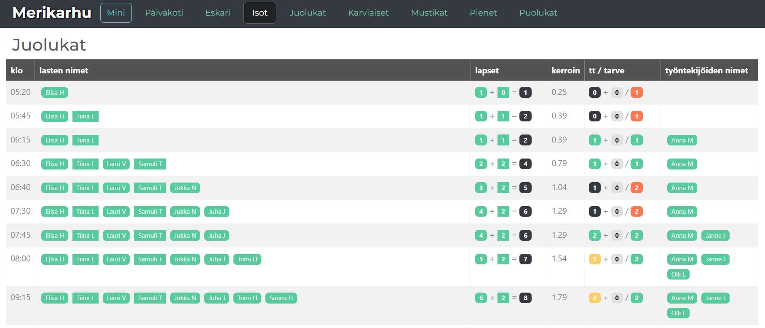Click the 'työntekijöiden nimet' column header
The image size is (765, 328).
click(706, 70)
